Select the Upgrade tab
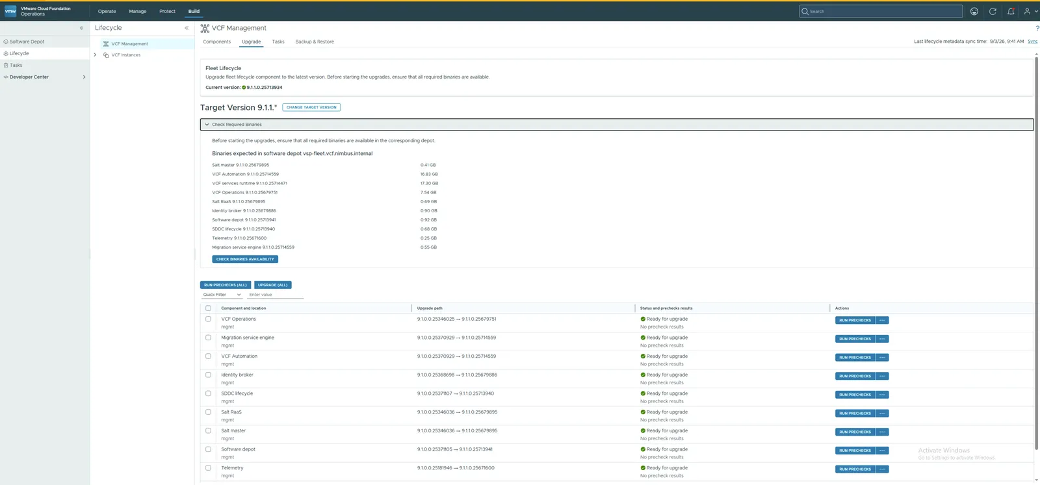1040x485 pixels. click(252, 42)
